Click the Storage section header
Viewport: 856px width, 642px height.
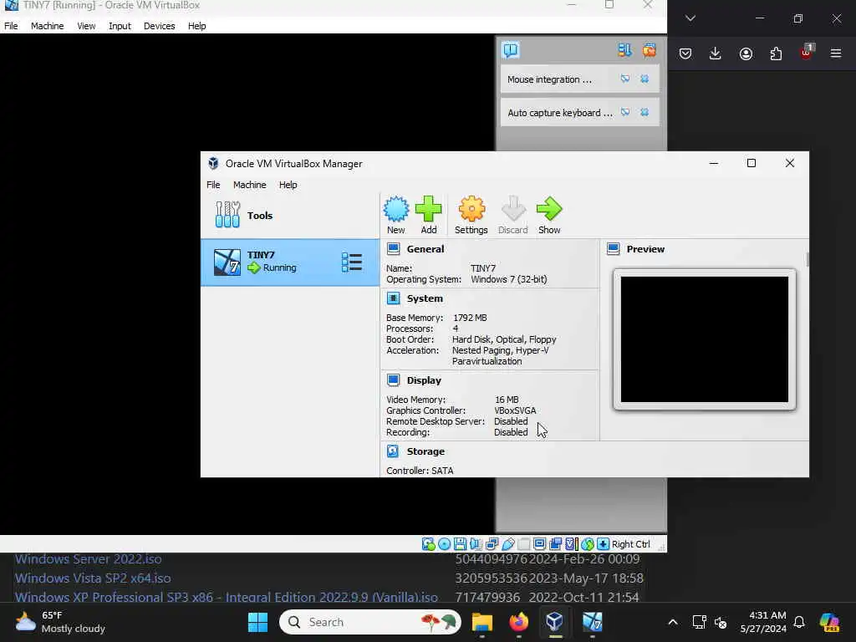coord(425,451)
